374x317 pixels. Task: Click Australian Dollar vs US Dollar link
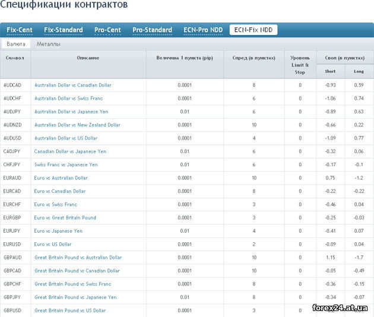(66, 138)
